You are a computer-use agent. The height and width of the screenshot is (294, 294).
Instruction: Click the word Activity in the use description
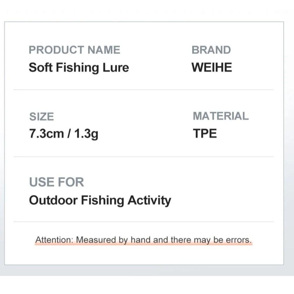[149, 201]
